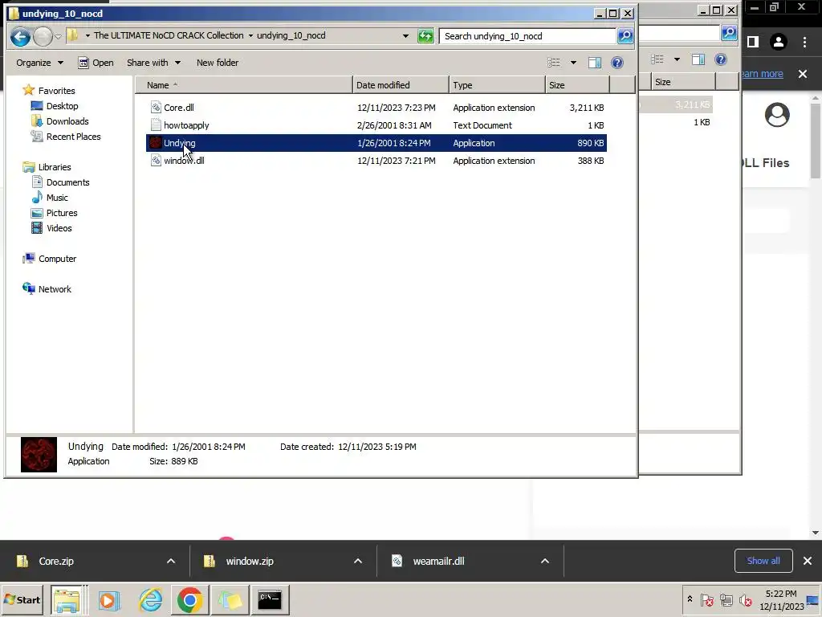
Task: Click Internet Explorer taskbar icon
Action: [x=150, y=599]
